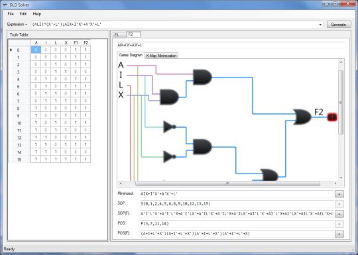The width and height of the screenshot is (358, 255).
Task: Click the F2 expression text box above diagram
Action: click(231, 45)
